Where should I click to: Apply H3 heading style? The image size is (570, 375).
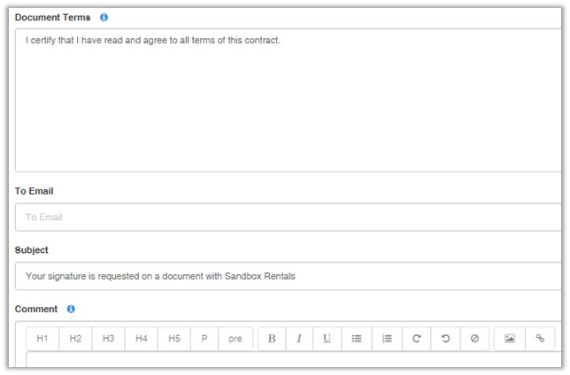point(108,339)
